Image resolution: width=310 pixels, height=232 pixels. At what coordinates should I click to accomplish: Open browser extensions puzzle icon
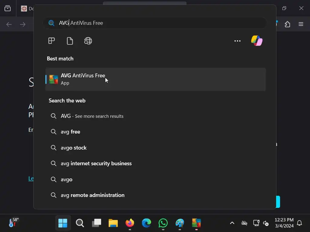pos(288,24)
